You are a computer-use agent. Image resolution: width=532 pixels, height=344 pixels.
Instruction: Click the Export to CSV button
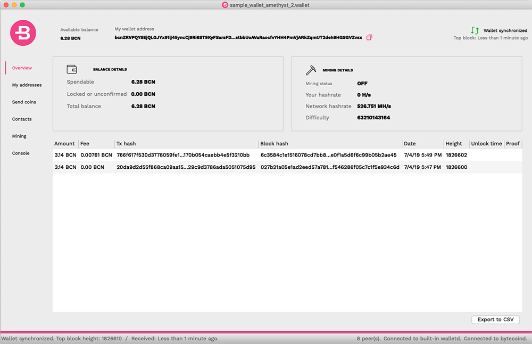tap(495, 320)
